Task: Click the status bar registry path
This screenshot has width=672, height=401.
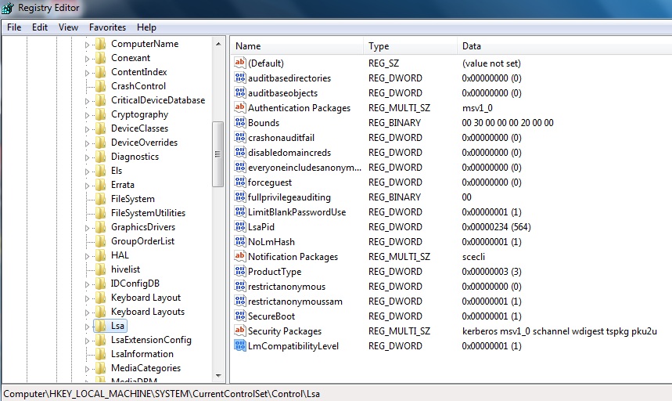Action: (x=162, y=394)
